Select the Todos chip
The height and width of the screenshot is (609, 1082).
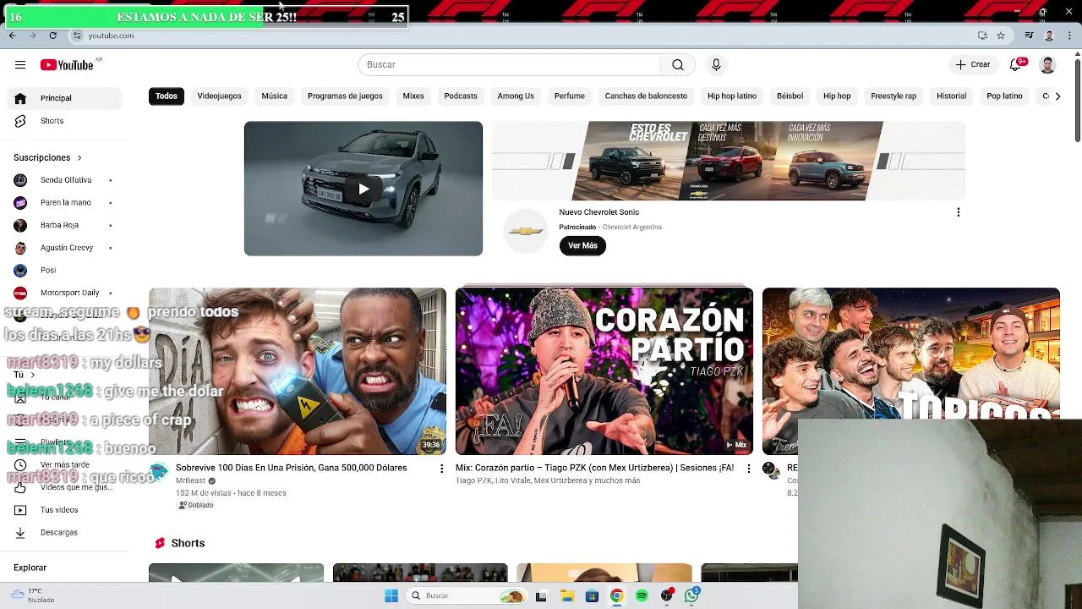click(167, 96)
